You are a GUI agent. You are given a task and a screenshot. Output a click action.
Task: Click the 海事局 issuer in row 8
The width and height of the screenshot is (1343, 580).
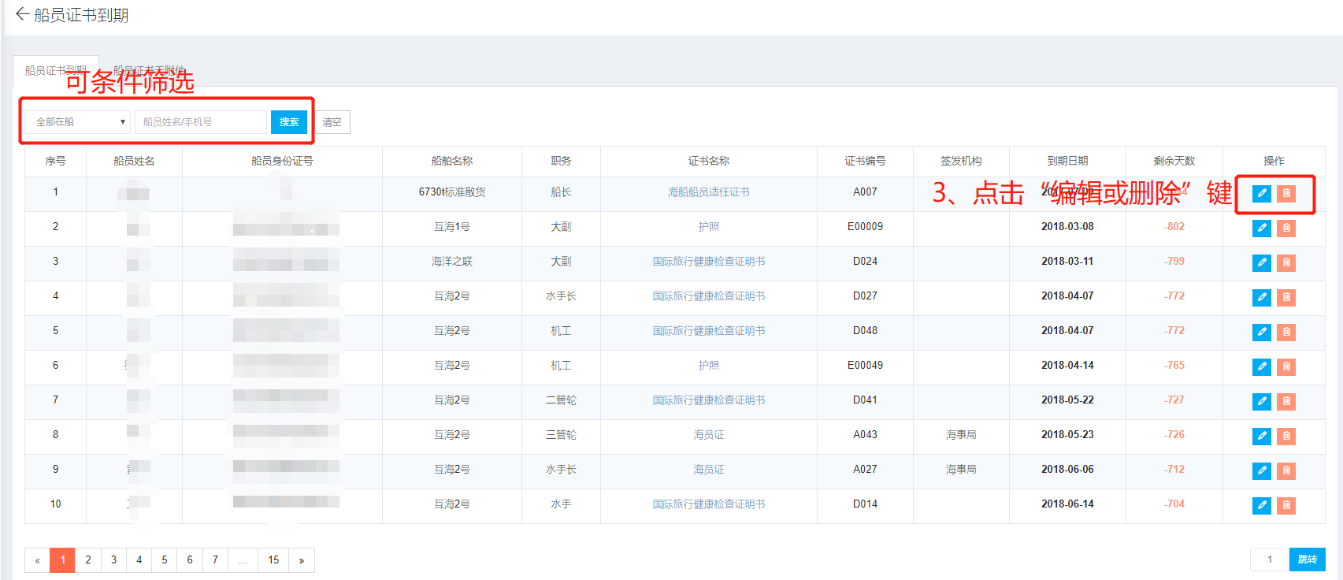tap(961, 434)
